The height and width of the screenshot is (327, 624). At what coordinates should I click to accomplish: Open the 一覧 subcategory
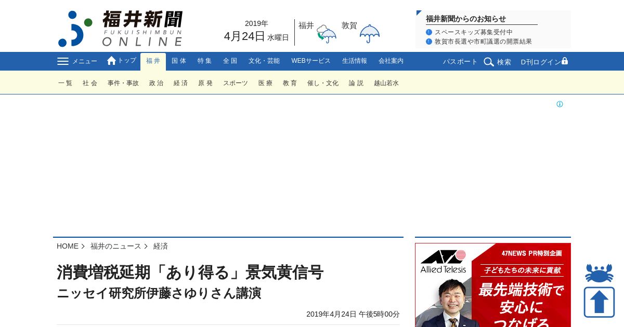coord(66,83)
